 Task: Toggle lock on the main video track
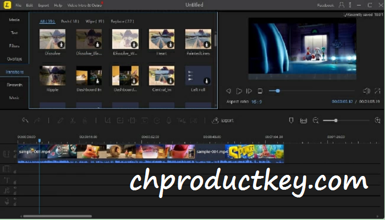pos(15,156)
